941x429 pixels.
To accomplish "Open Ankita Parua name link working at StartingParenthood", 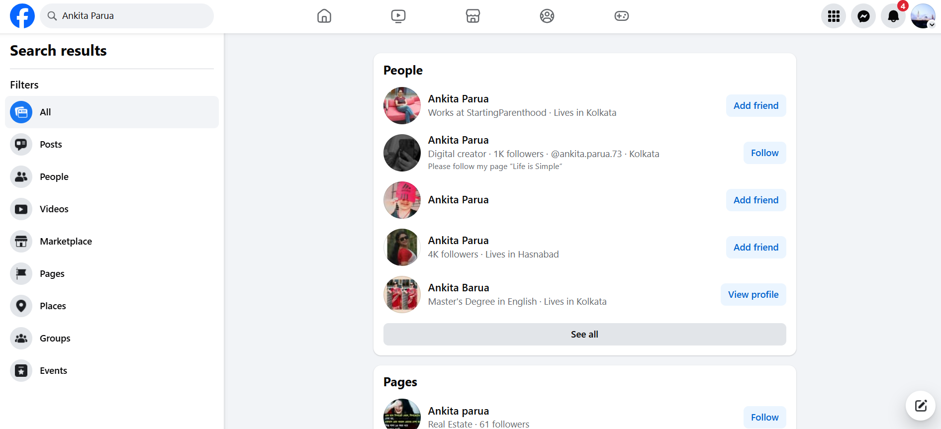I will 459,99.
